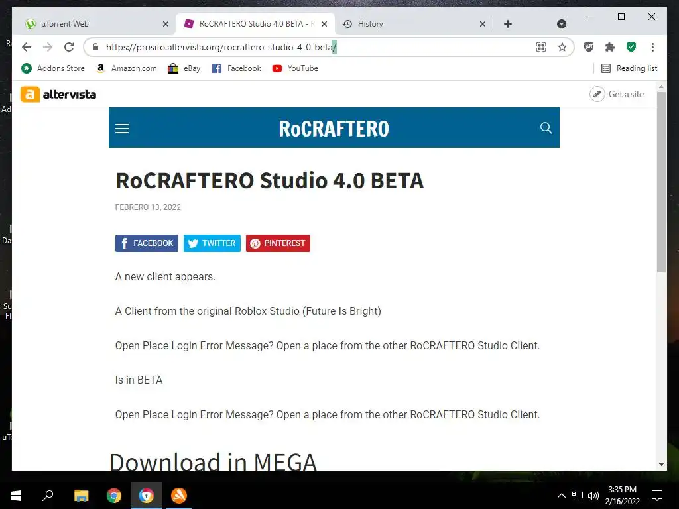Open the browser three-dot menu
The width and height of the screenshot is (679, 509).
point(652,47)
